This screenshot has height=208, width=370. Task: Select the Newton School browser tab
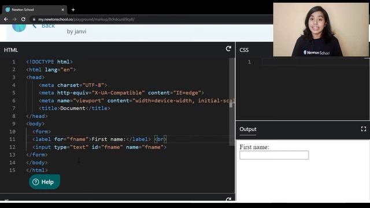35,10
